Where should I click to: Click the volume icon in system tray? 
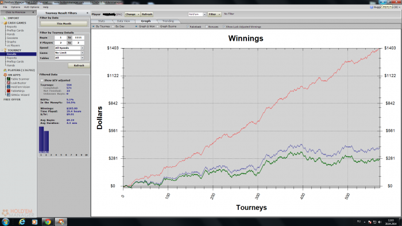point(380,222)
